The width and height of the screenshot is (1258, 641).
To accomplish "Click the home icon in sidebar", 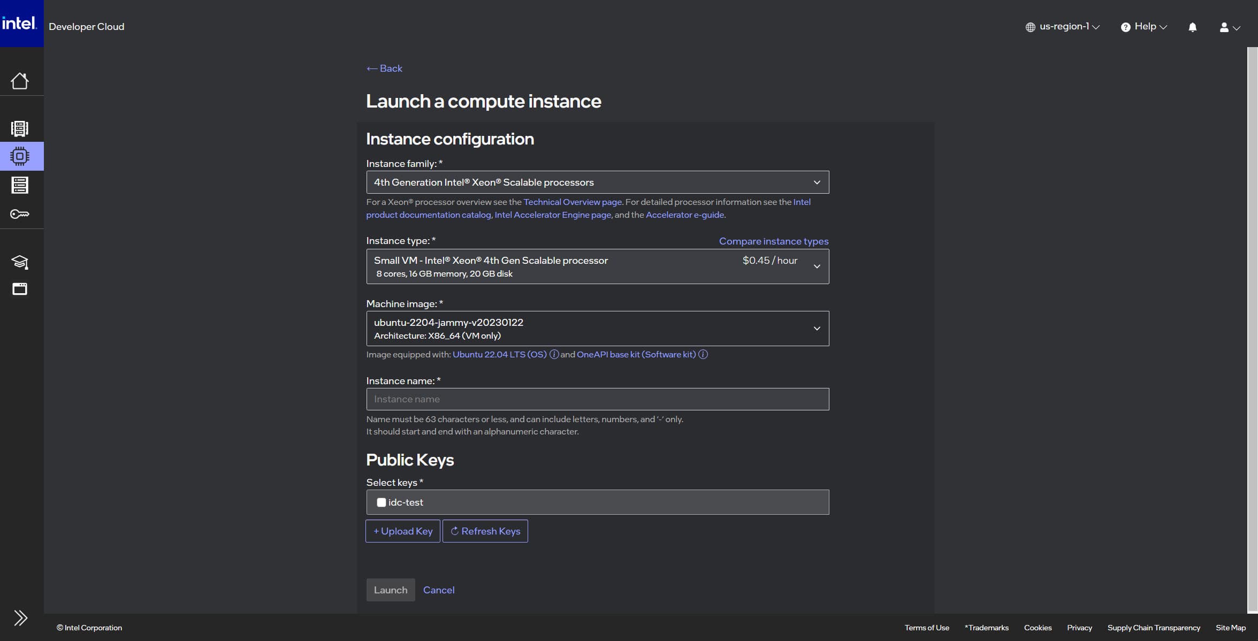I will [x=20, y=81].
